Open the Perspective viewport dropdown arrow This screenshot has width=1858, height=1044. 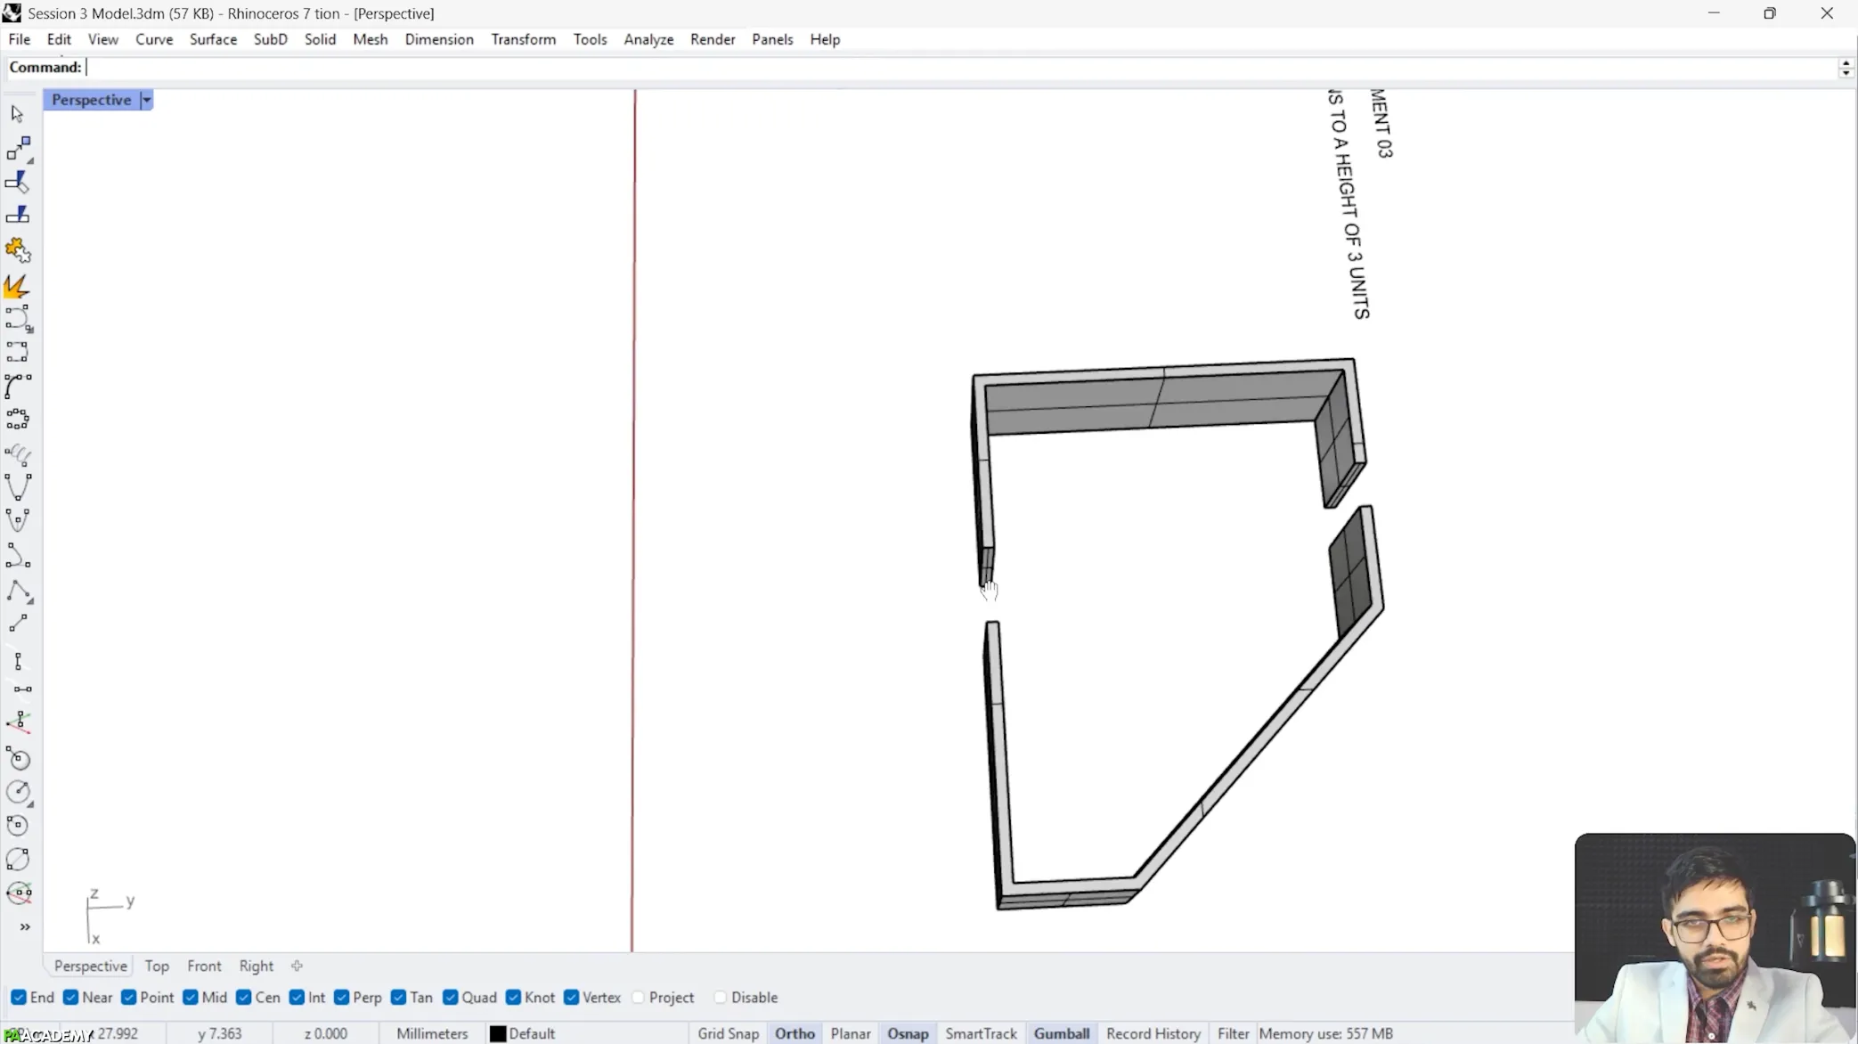tap(147, 100)
